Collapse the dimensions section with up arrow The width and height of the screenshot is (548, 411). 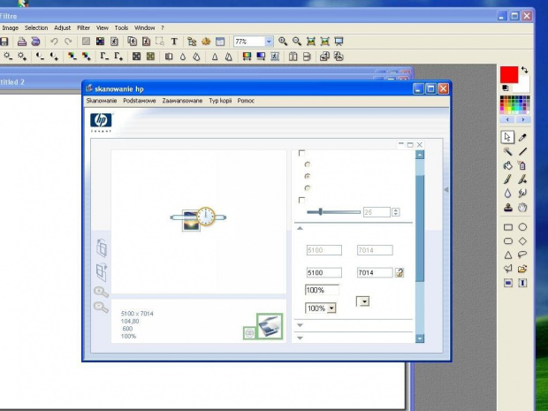coord(300,228)
